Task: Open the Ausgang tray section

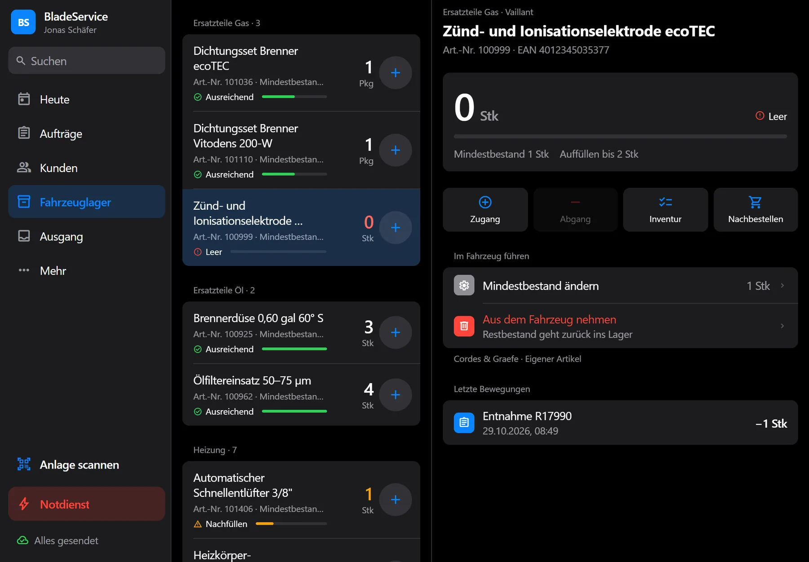Action: [86, 236]
